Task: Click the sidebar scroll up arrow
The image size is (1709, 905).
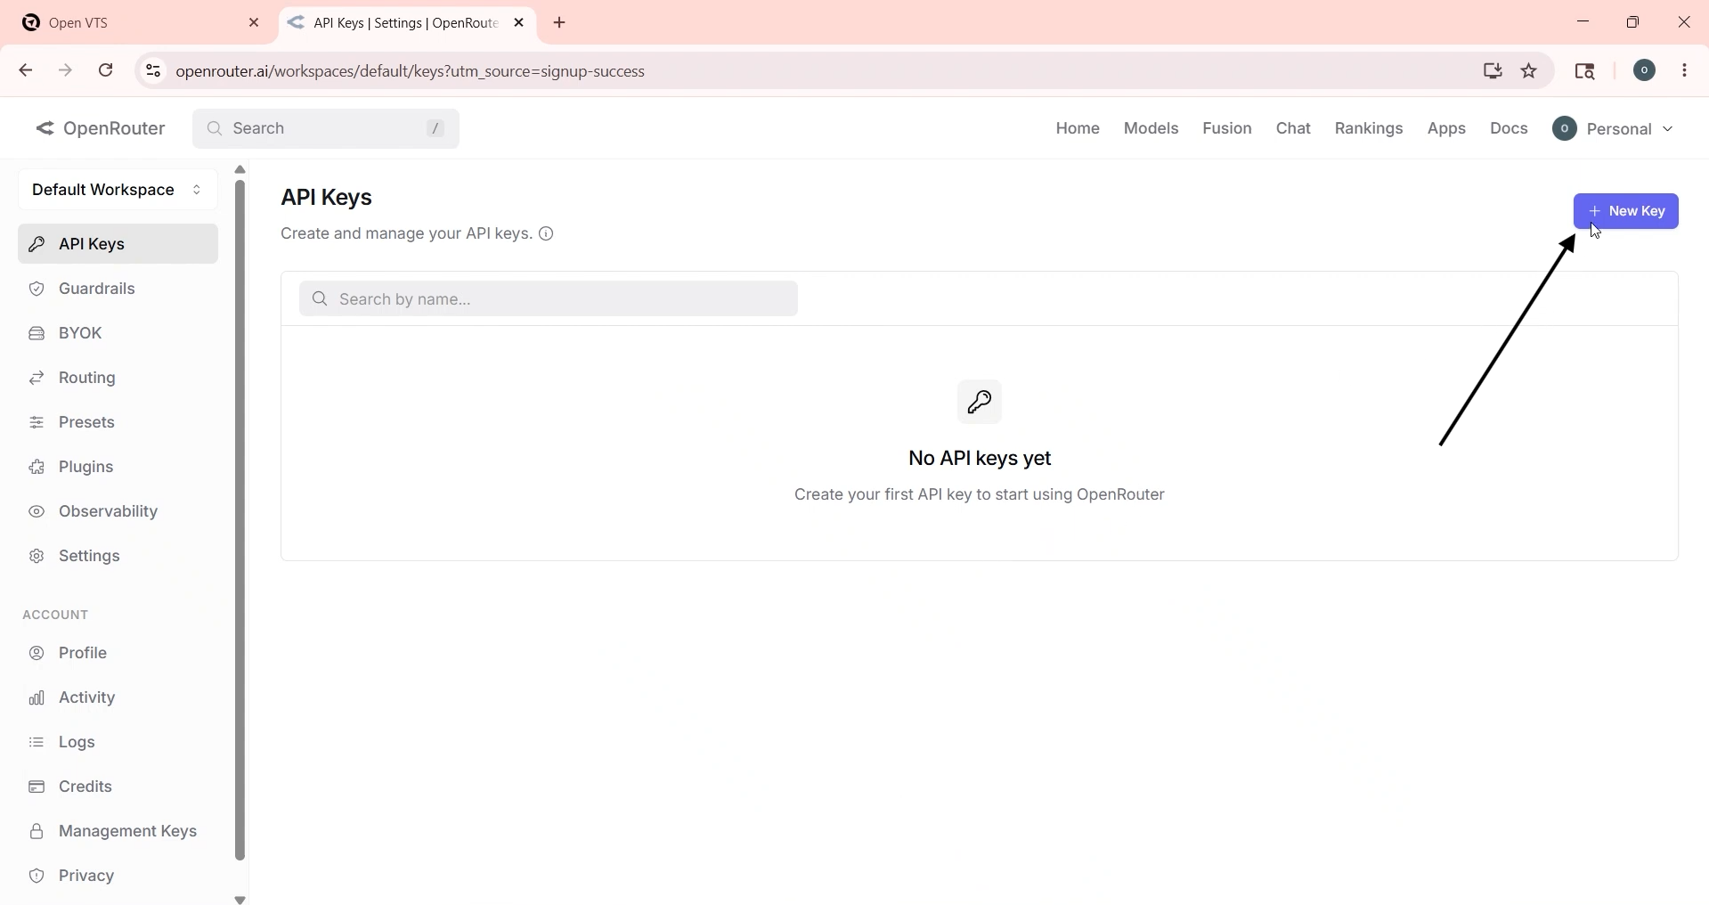Action: [x=240, y=169]
